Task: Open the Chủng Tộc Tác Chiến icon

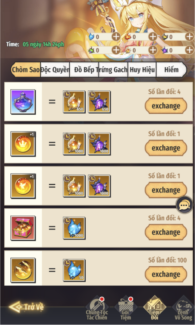Action: click(x=97, y=308)
